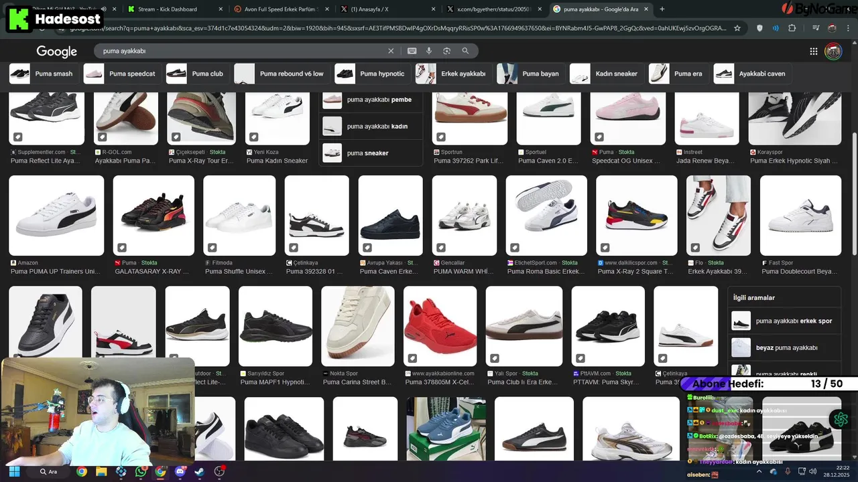Screen dimensions: 858x482
Task: Filter results by the Puma club chip
Action: (196, 74)
